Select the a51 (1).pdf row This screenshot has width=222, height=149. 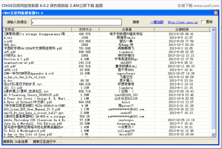(x=106, y=88)
